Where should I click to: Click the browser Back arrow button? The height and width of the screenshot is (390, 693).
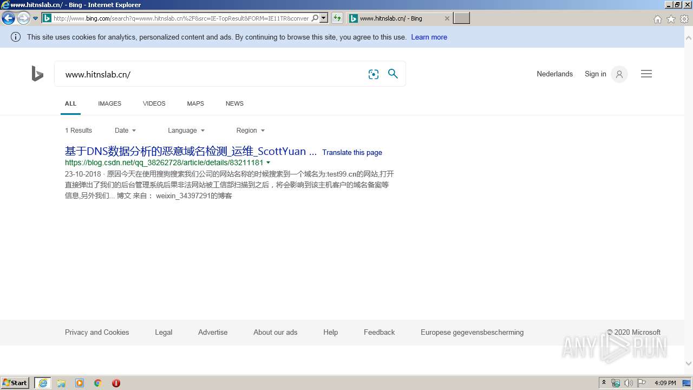[x=8, y=18]
